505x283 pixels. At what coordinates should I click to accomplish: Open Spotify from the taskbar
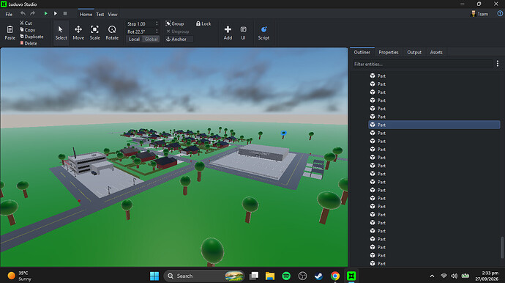point(286,276)
